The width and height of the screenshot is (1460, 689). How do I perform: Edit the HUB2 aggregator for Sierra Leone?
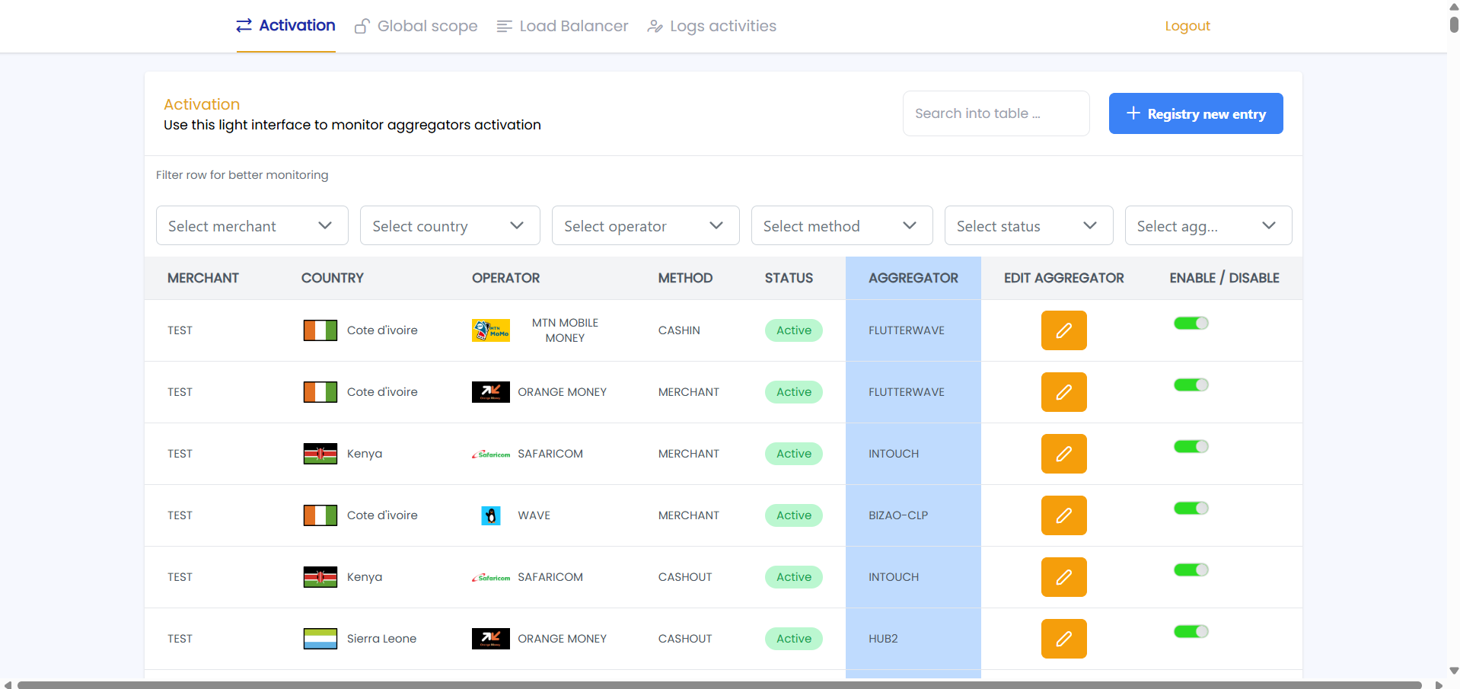coord(1063,639)
